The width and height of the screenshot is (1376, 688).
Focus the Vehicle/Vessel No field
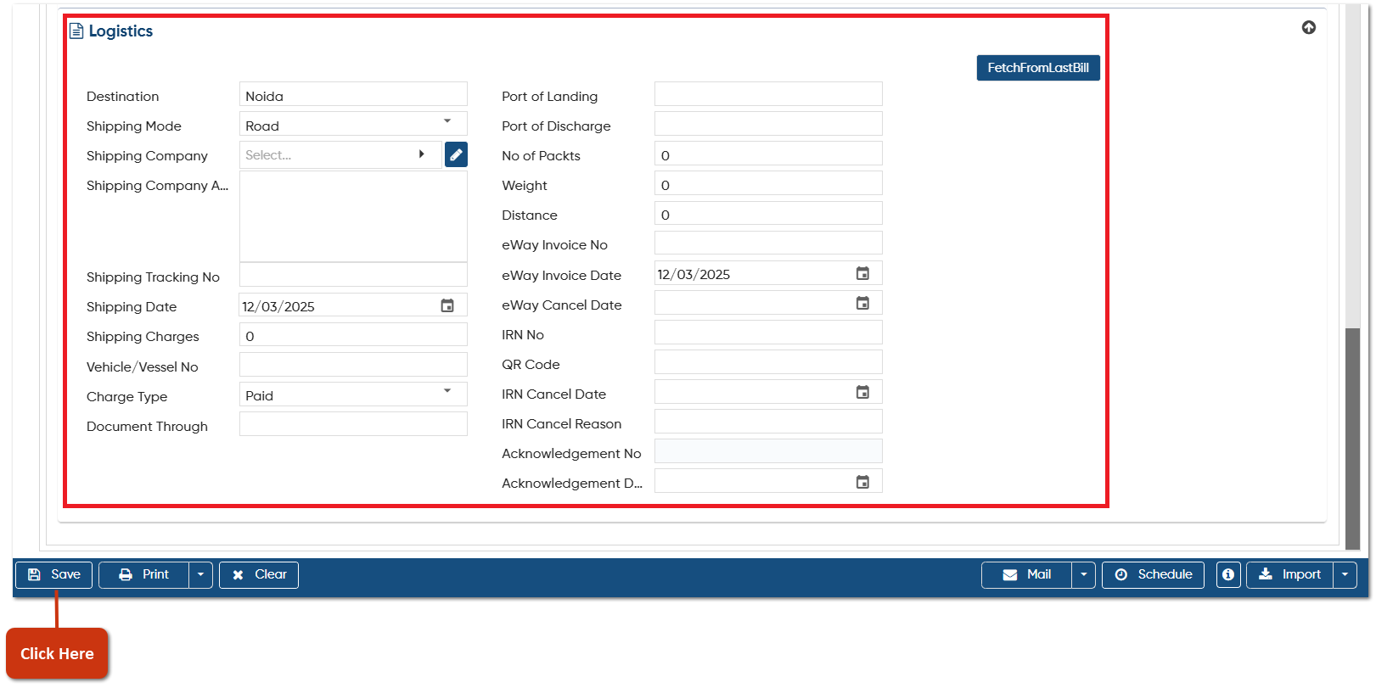(353, 365)
